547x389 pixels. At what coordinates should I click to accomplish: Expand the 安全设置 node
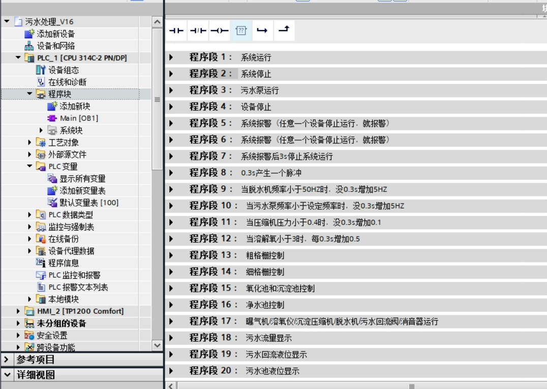[x=18, y=335]
